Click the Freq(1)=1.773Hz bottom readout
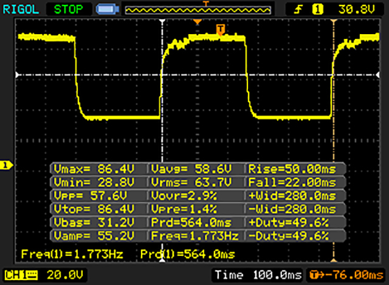Screen dimensions: 389x285 pyautogui.click(x=72, y=254)
